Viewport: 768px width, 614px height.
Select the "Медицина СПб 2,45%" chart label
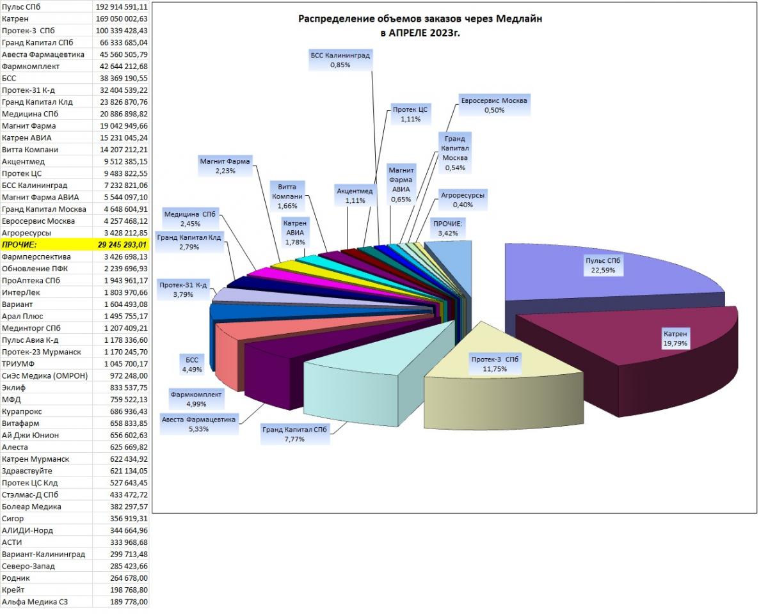click(191, 219)
